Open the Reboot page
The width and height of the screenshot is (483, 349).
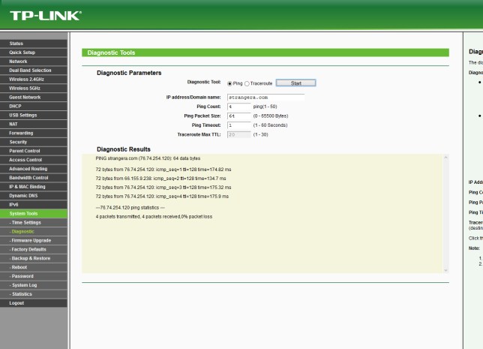coord(19,267)
